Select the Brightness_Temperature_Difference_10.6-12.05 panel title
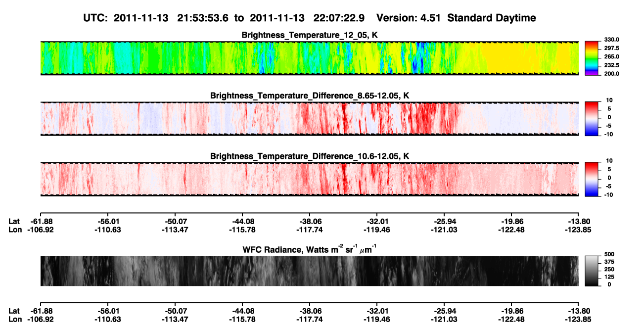643x330 pixels. point(310,156)
